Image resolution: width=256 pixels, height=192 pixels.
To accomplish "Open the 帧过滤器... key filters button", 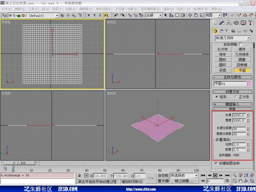I will [x=184, y=181].
